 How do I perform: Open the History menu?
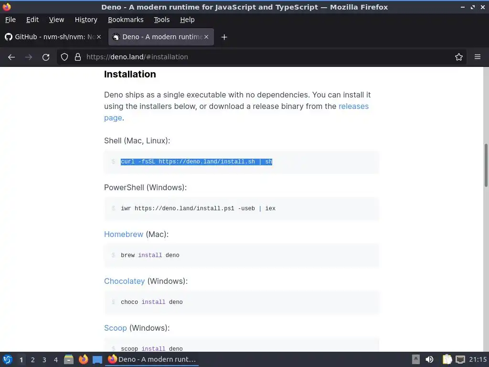coord(86,20)
